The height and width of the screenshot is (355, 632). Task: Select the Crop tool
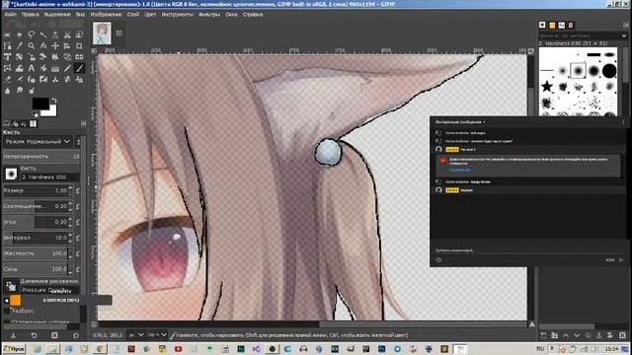[x=79, y=46]
